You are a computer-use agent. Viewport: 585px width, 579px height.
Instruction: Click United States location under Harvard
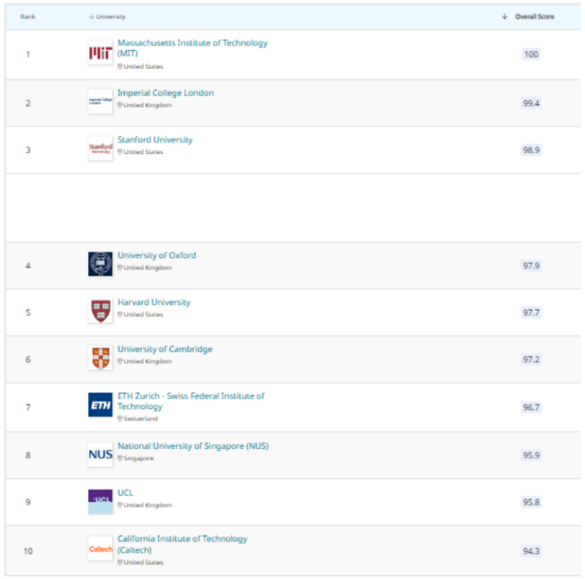(x=140, y=314)
